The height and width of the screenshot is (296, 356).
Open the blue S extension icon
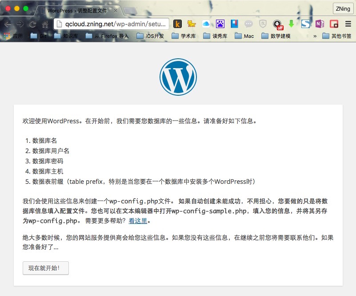point(305,24)
